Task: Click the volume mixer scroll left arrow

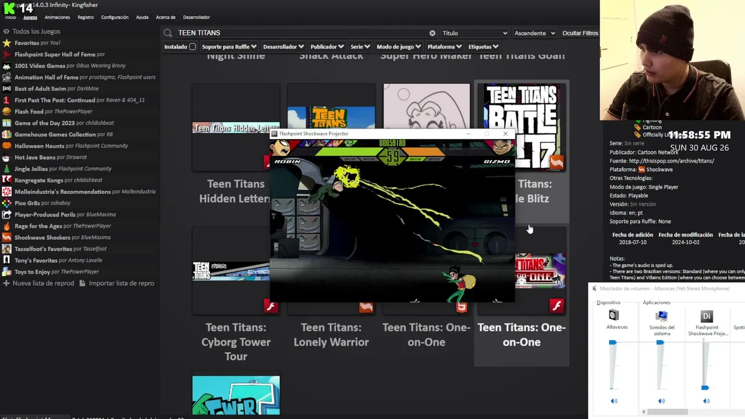Action: point(644,412)
